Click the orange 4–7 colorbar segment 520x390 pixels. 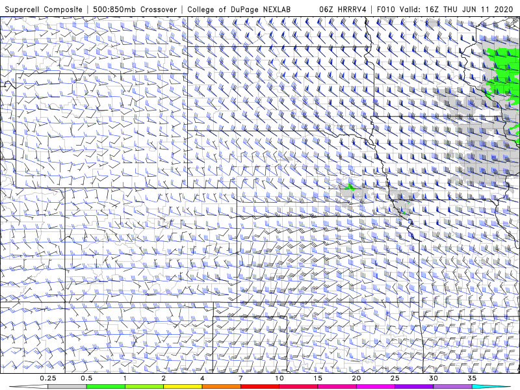[221, 387]
